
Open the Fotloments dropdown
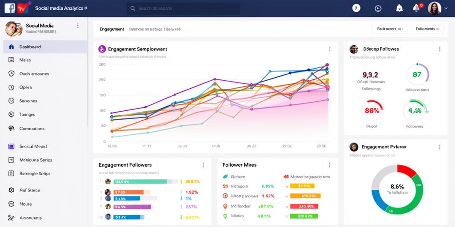427,29
